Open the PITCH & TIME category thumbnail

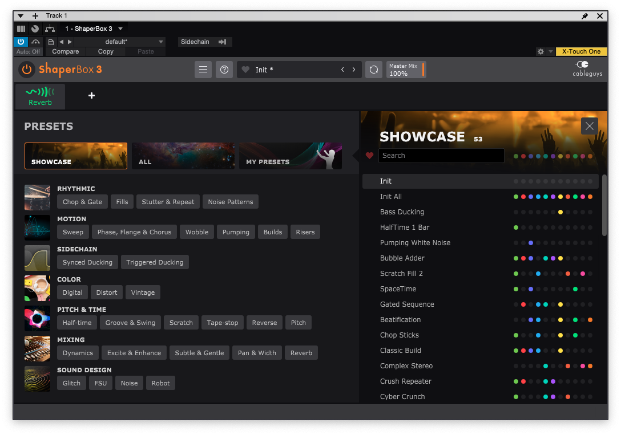37,318
